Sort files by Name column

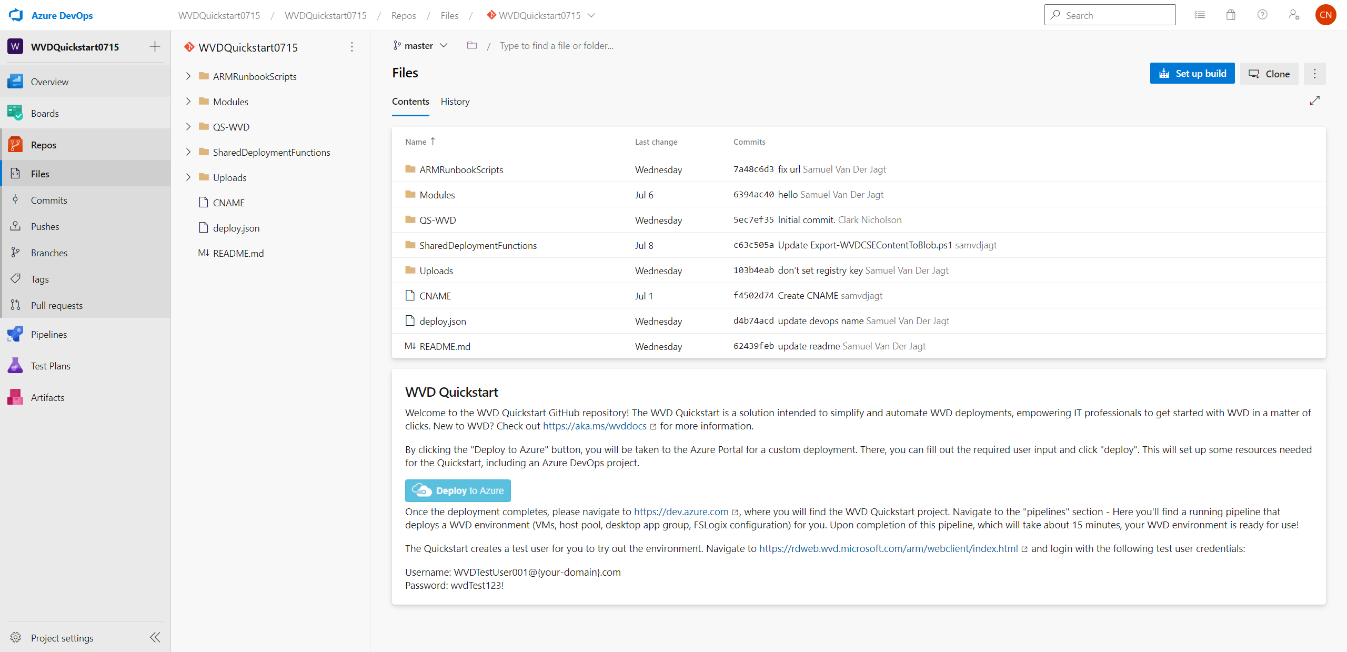pyautogui.click(x=420, y=142)
